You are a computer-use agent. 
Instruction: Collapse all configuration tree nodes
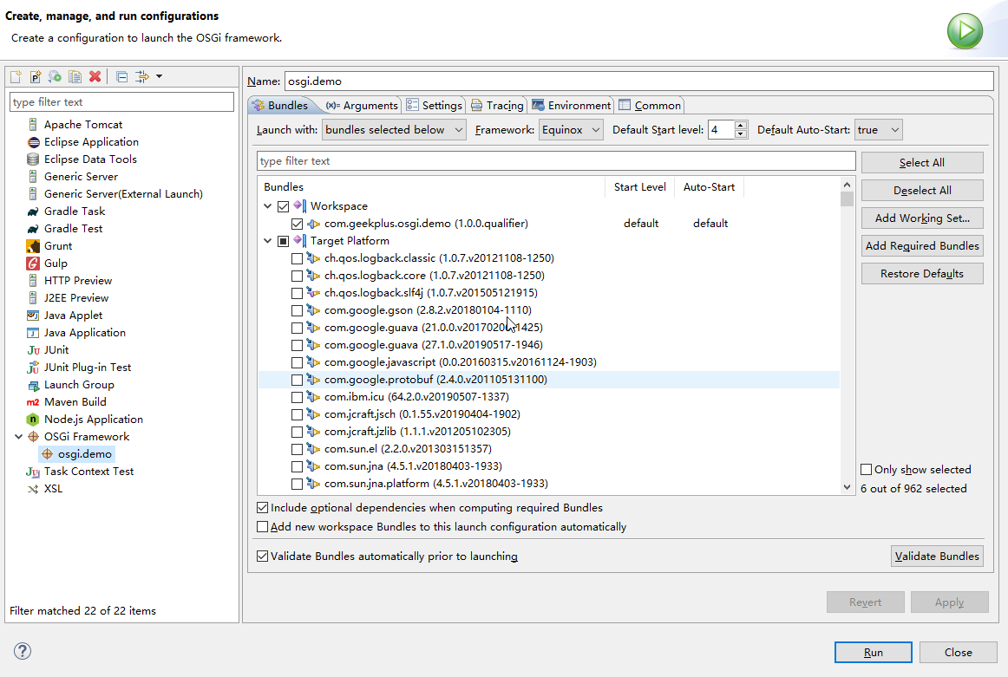point(121,77)
